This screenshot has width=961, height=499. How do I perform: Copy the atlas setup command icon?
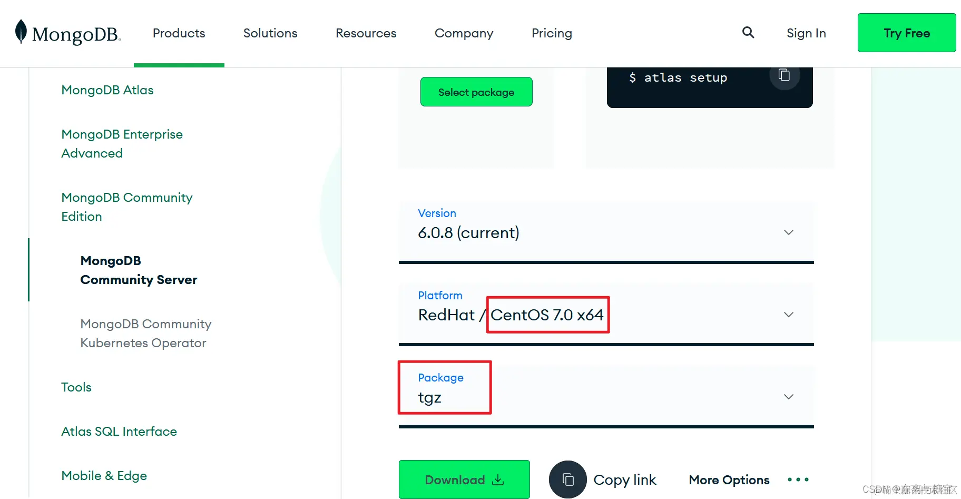pyautogui.click(x=785, y=75)
